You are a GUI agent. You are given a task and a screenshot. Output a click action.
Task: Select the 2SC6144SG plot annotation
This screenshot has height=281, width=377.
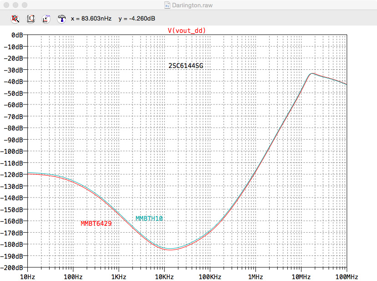186,66
